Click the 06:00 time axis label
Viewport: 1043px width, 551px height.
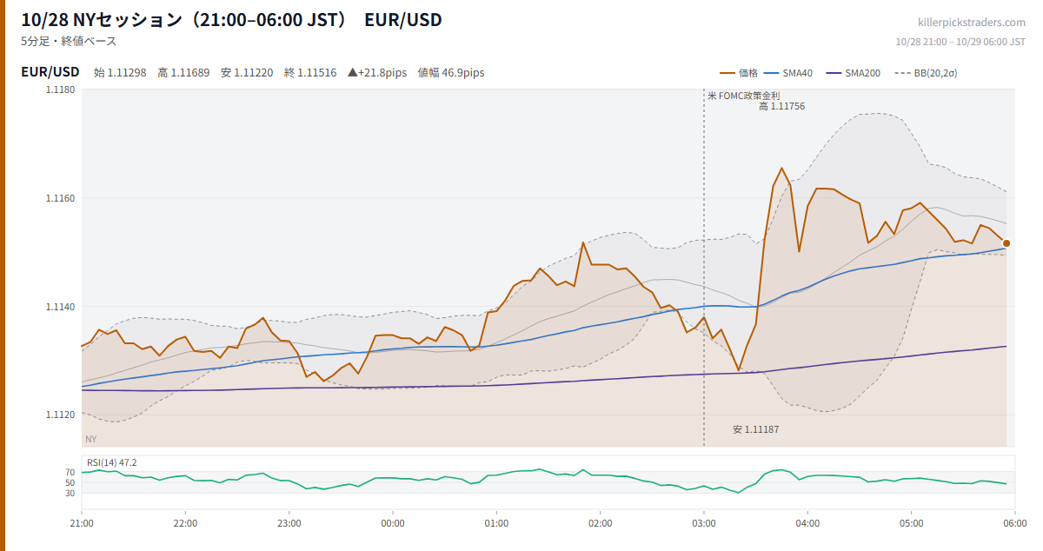(x=1014, y=523)
